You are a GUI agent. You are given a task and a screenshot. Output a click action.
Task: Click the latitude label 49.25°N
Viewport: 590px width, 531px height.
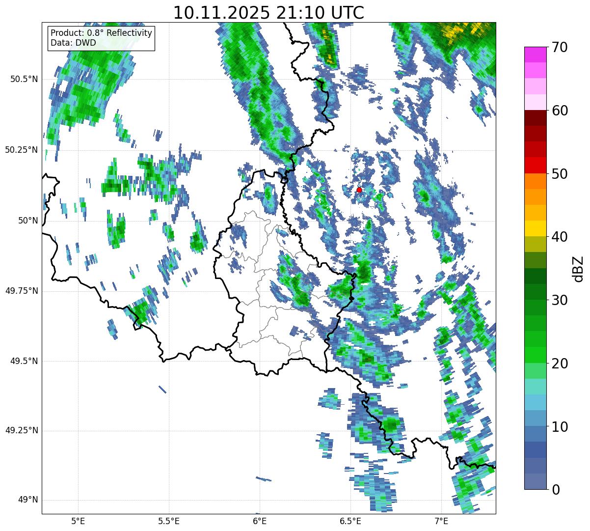(22, 430)
